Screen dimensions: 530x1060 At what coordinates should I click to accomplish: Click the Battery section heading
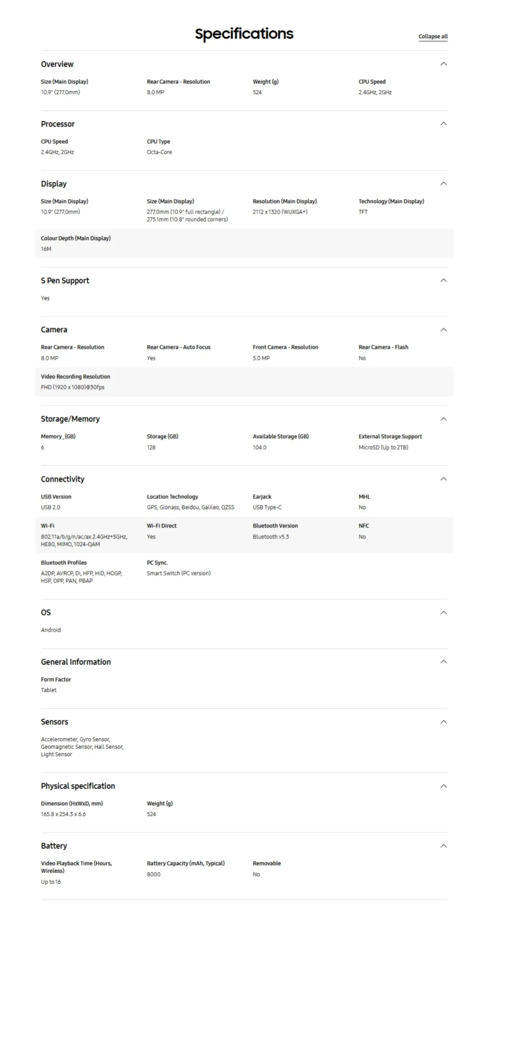pos(54,846)
